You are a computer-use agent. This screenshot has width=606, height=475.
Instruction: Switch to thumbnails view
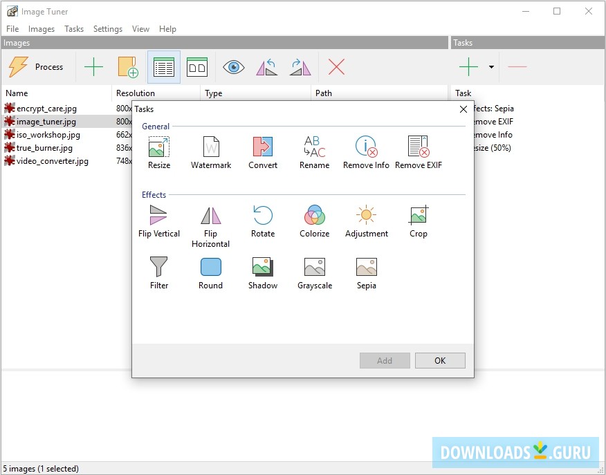[197, 67]
